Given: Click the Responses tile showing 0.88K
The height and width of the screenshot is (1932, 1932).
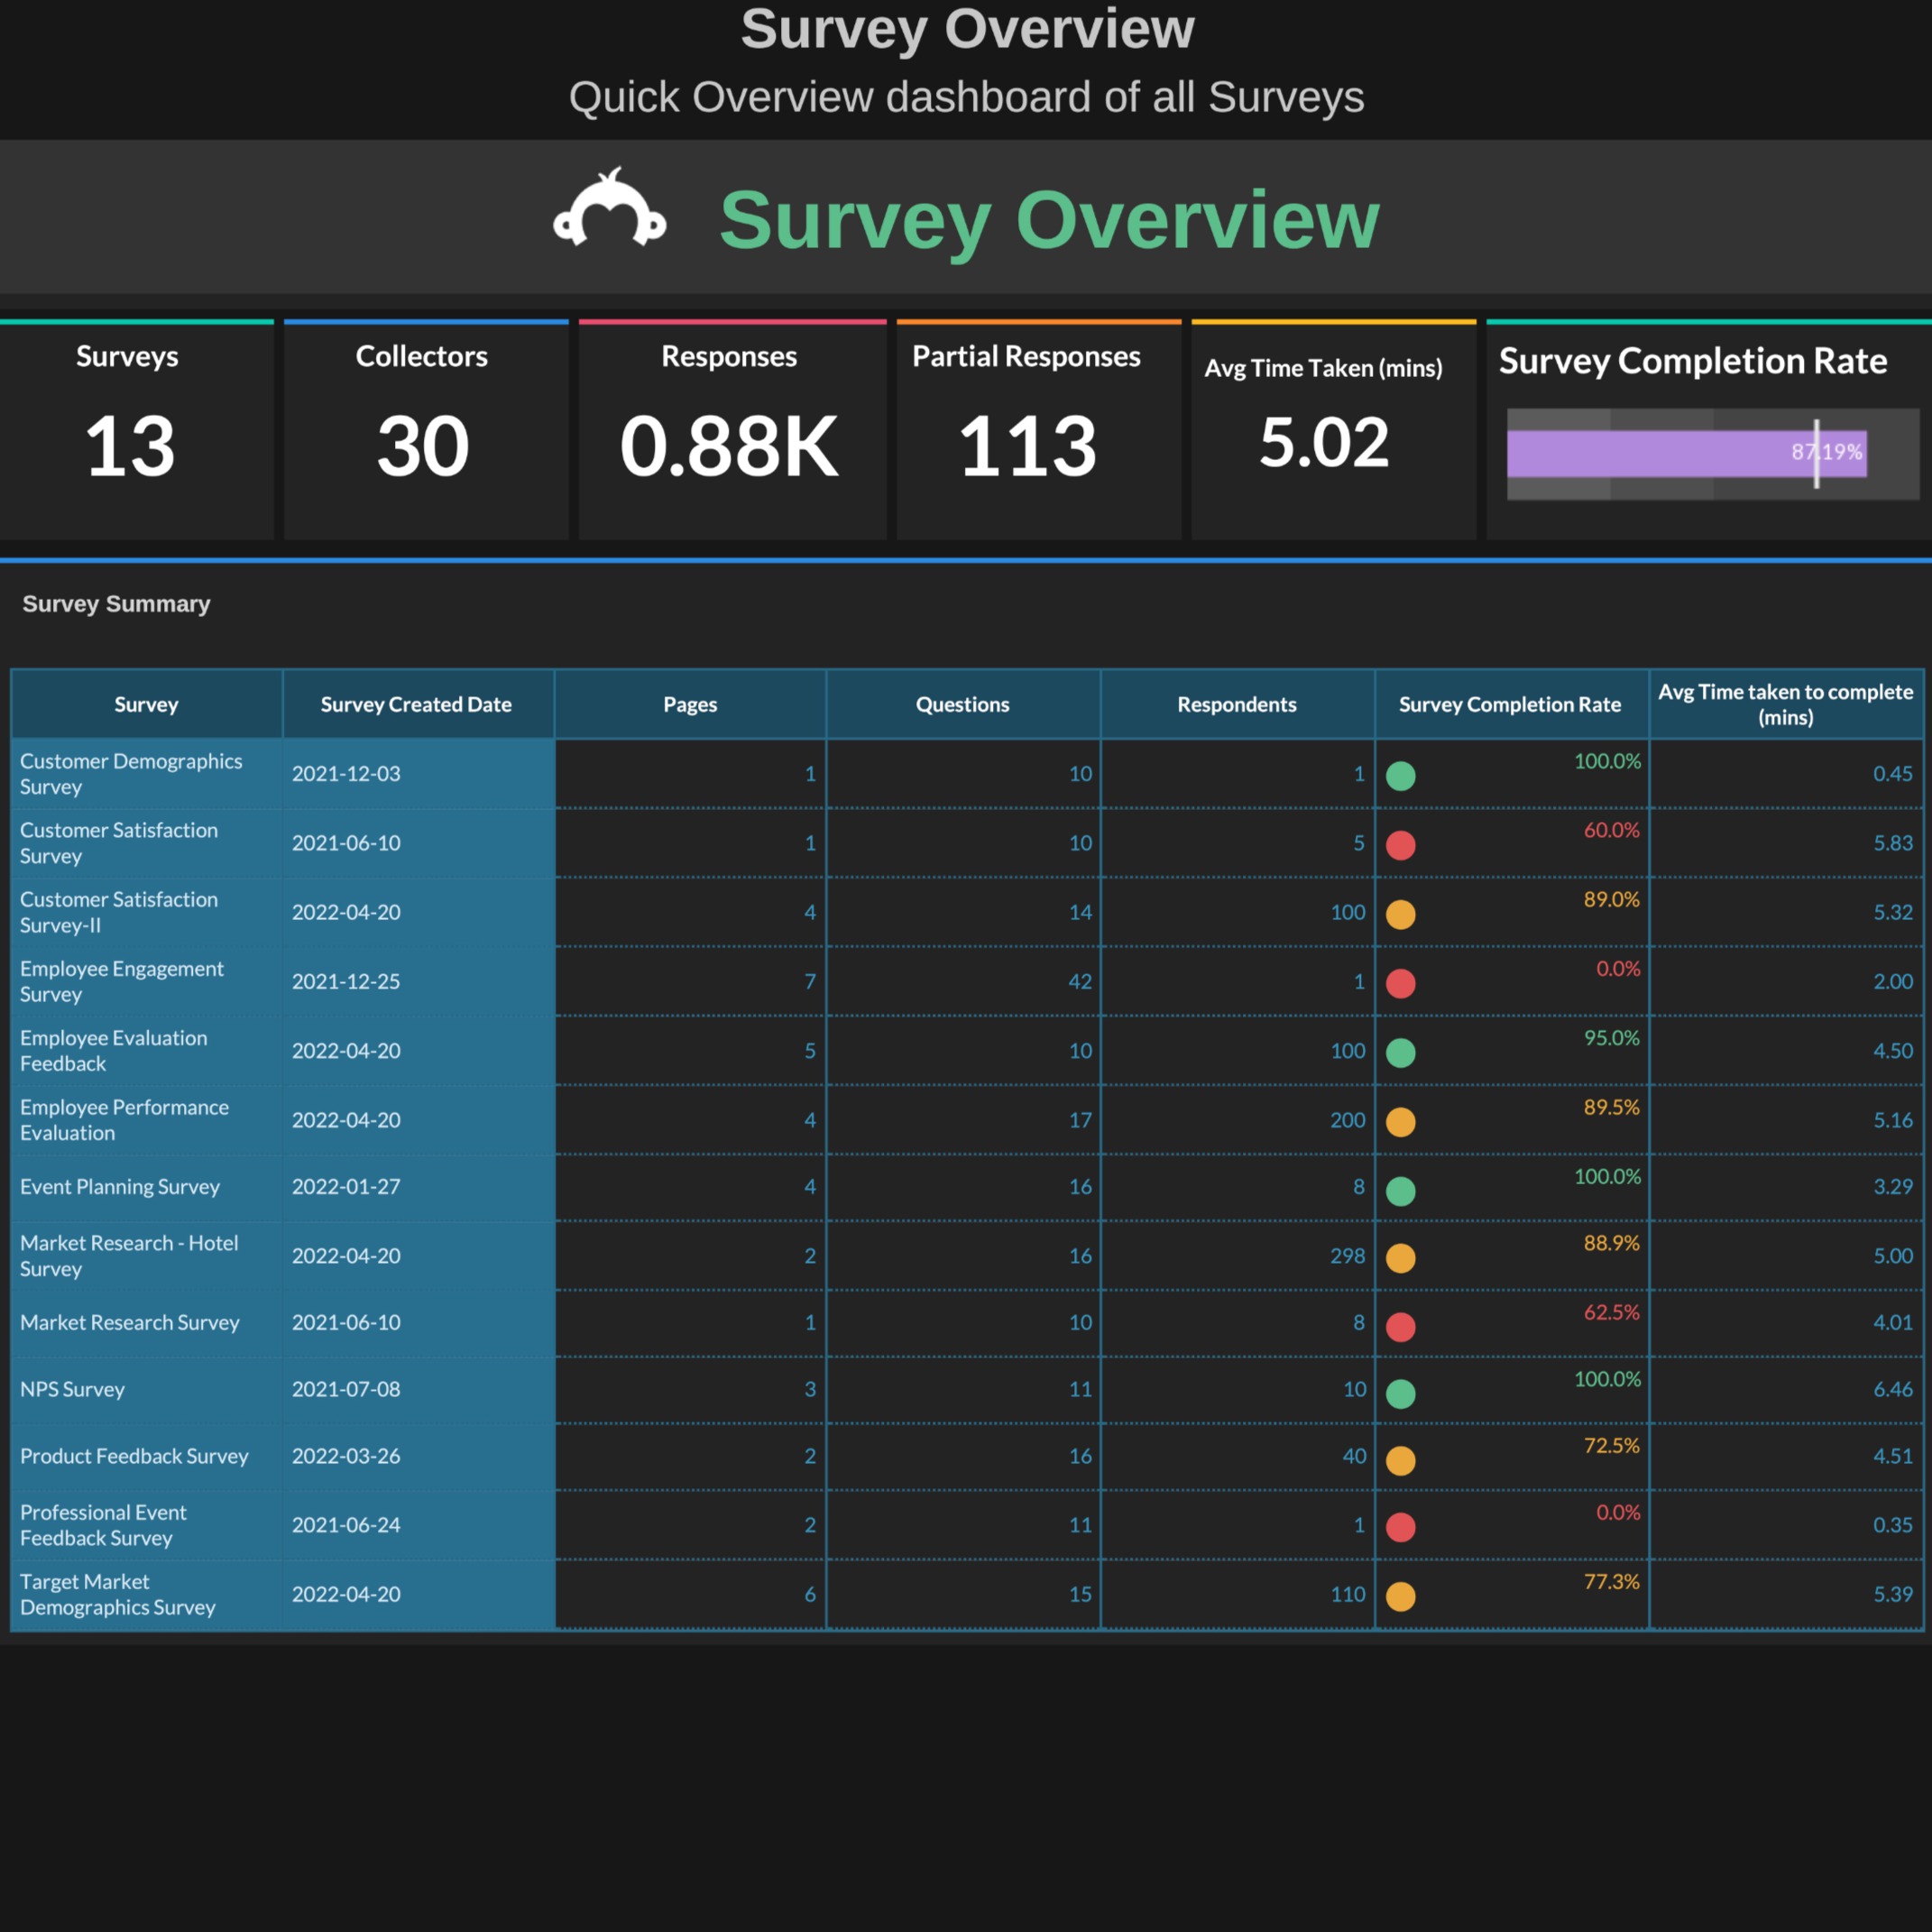Looking at the screenshot, I should click(x=729, y=430).
